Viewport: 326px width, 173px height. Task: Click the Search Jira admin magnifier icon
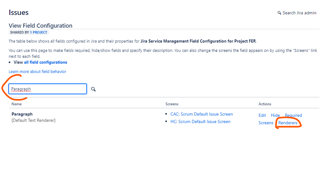click(279, 13)
